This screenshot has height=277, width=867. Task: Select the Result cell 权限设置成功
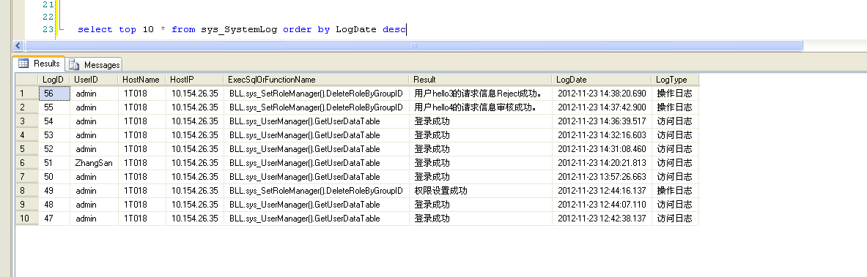481,190
